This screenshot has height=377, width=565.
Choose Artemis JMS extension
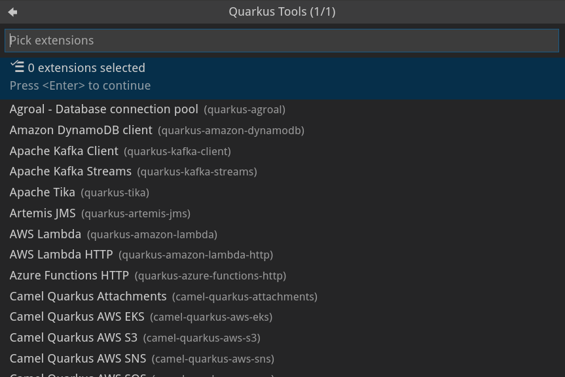(43, 213)
